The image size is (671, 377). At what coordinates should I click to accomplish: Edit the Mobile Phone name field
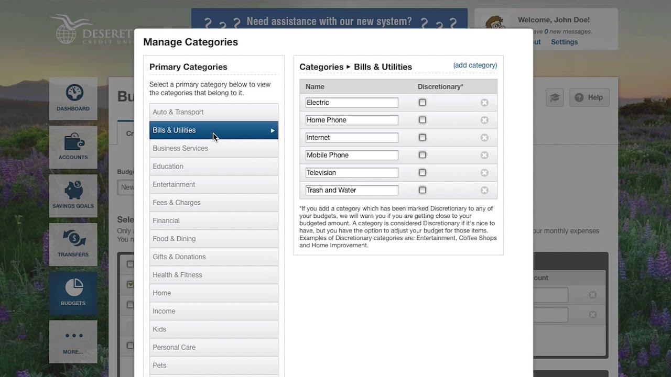tap(352, 155)
